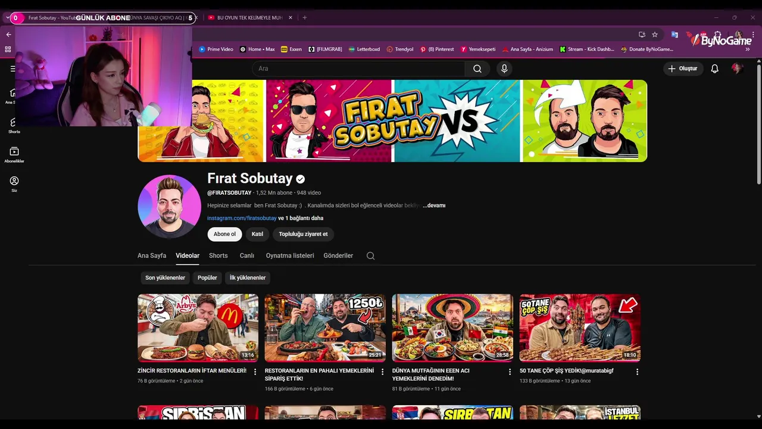Click the Katıl join button

[257, 234]
